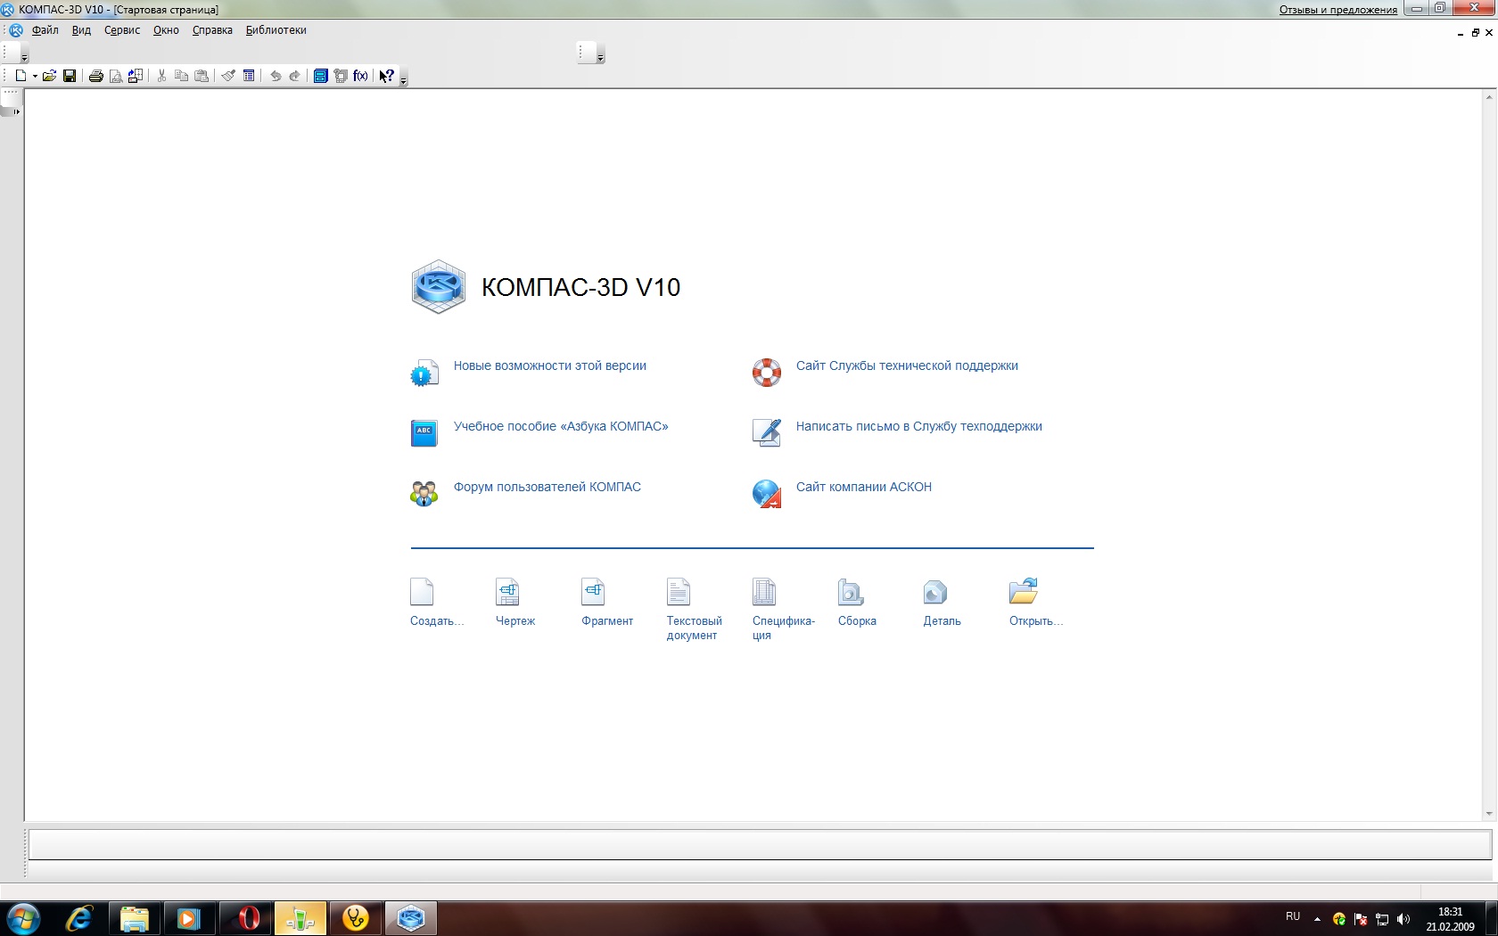Expand the floating center toolbar options arrow
The height and width of the screenshot is (936, 1498).
600,58
